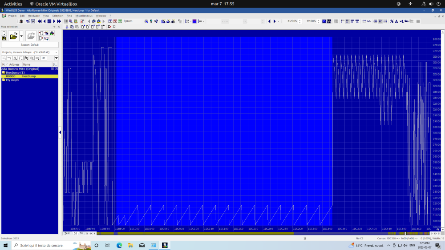Adjust the Y:100% zoom stepper
Screen dimensions: 445x250
pos(319,21)
